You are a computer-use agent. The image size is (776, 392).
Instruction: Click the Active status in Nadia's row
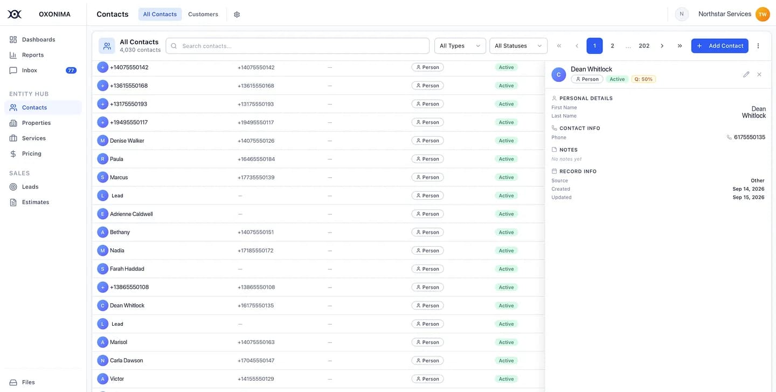pos(506,250)
